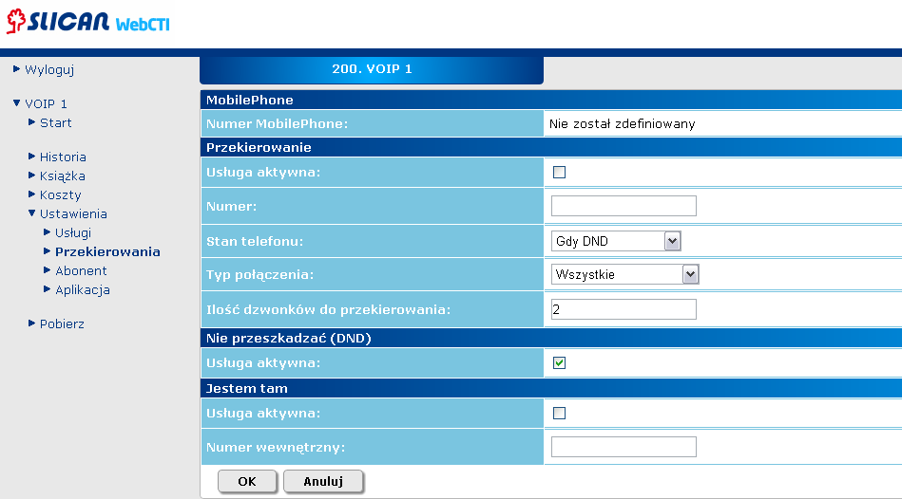
Task: Enable the Jestem tam Usługa aktywna checkbox
Action: click(559, 414)
